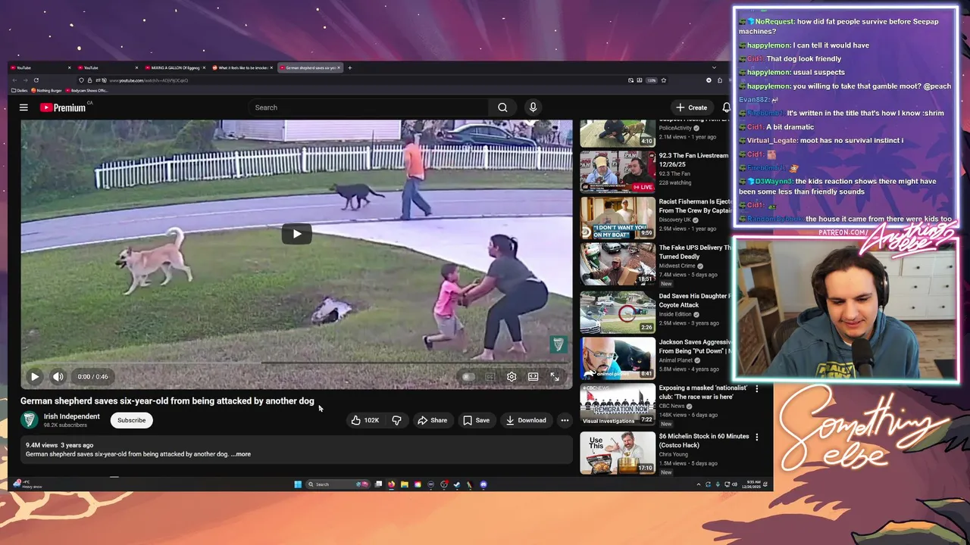Open Steam from the taskbar
The width and height of the screenshot is (970, 545).
pyautogui.click(x=457, y=484)
